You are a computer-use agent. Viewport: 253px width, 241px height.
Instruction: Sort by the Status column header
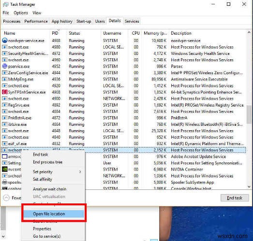(74, 33)
